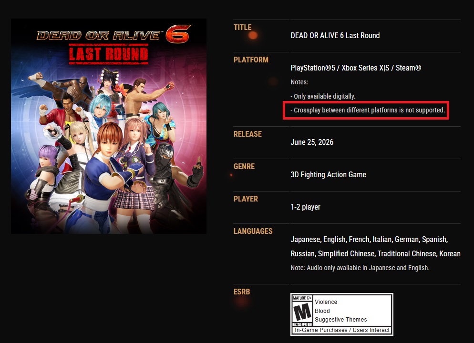
Task: Click the RELEASE label
Action: (x=247, y=134)
